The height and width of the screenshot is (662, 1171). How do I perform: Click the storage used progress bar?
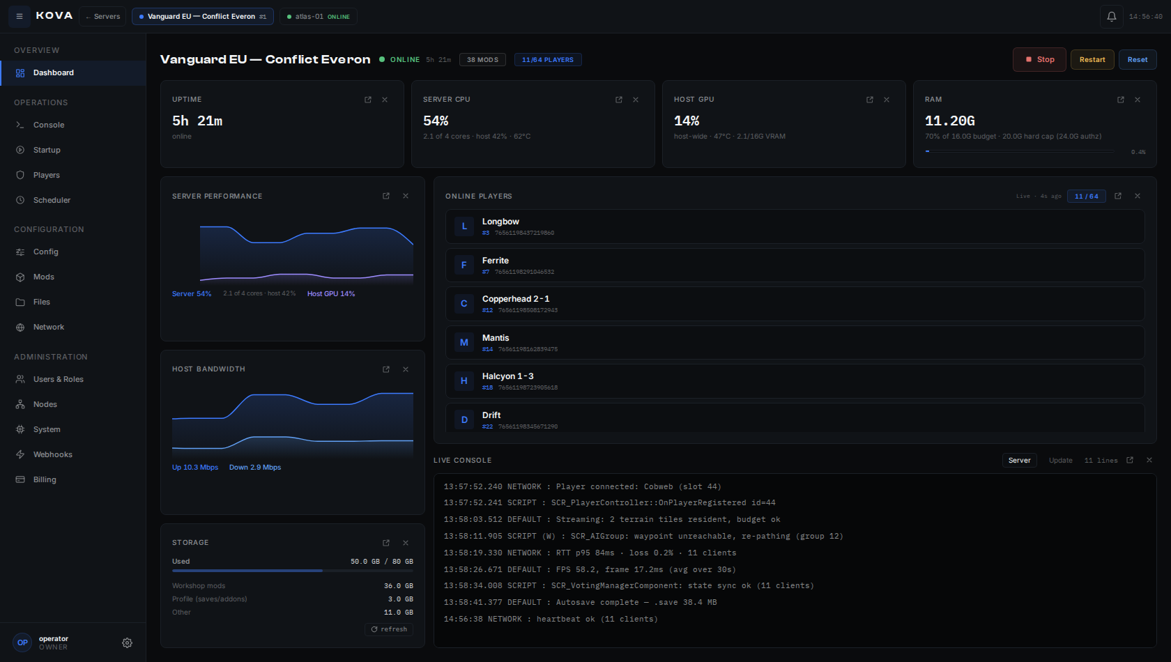(293, 571)
